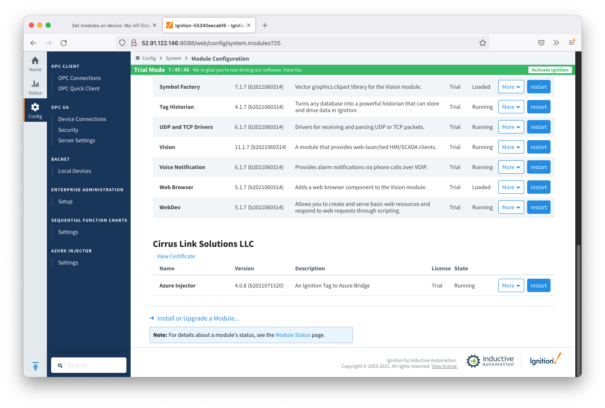The width and height of the screenshot is (605, 408).
Task: Open More dropdown for WebDev module
Action: (511, 208)
